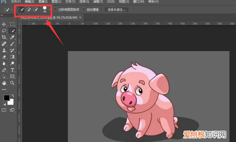
Task: Click the vertical ruler on the left
Action: click(20, 84)
